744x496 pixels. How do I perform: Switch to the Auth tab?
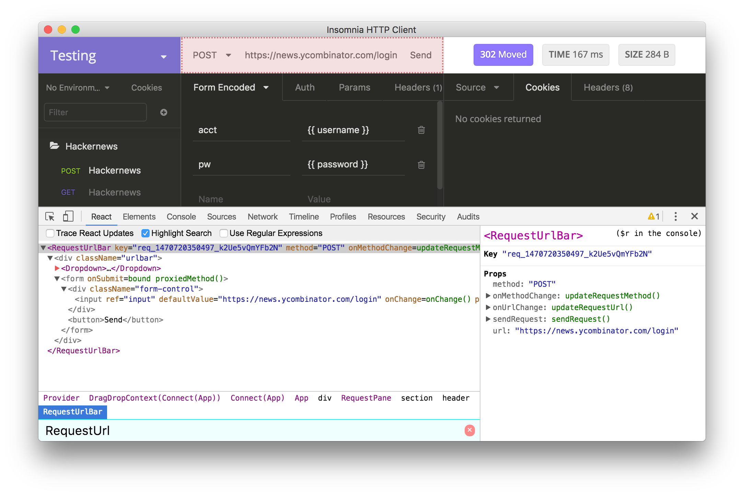point(305,87)
